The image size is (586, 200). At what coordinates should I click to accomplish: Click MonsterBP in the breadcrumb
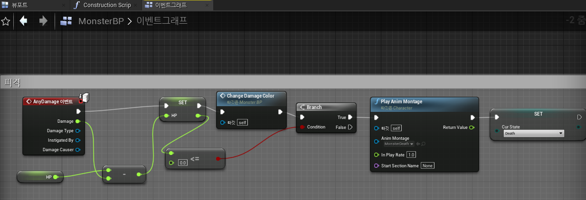click(x=101, y=21)
